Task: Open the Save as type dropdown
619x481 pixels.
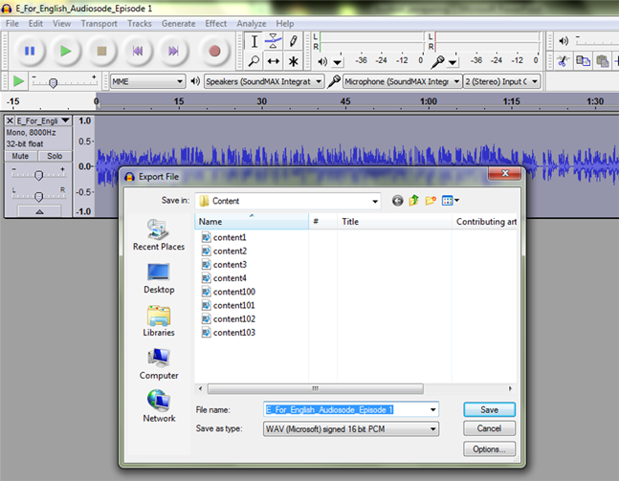Action: coord(433,429)
